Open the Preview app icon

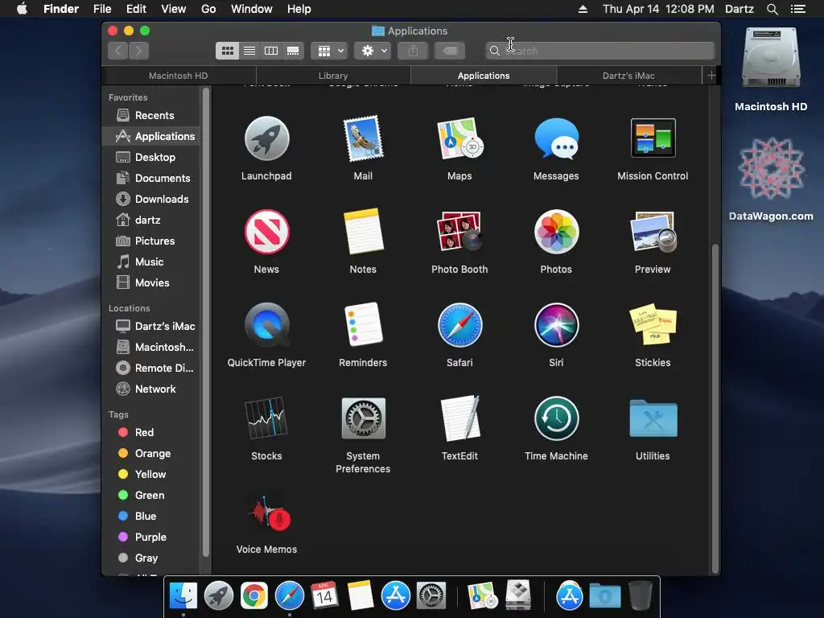pyautogui.click(x=653, y=232)
